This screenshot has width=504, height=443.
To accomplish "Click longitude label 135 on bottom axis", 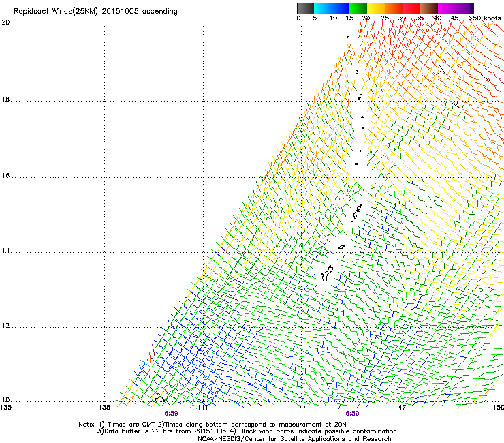I will click(x=5, y=408).
